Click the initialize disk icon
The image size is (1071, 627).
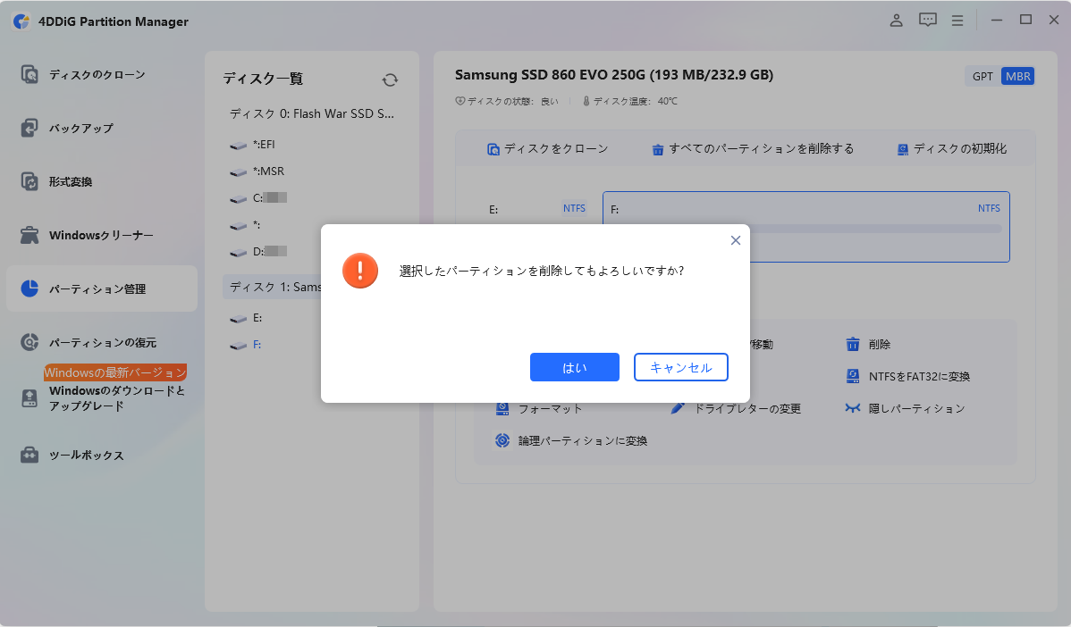pos(902,149)
